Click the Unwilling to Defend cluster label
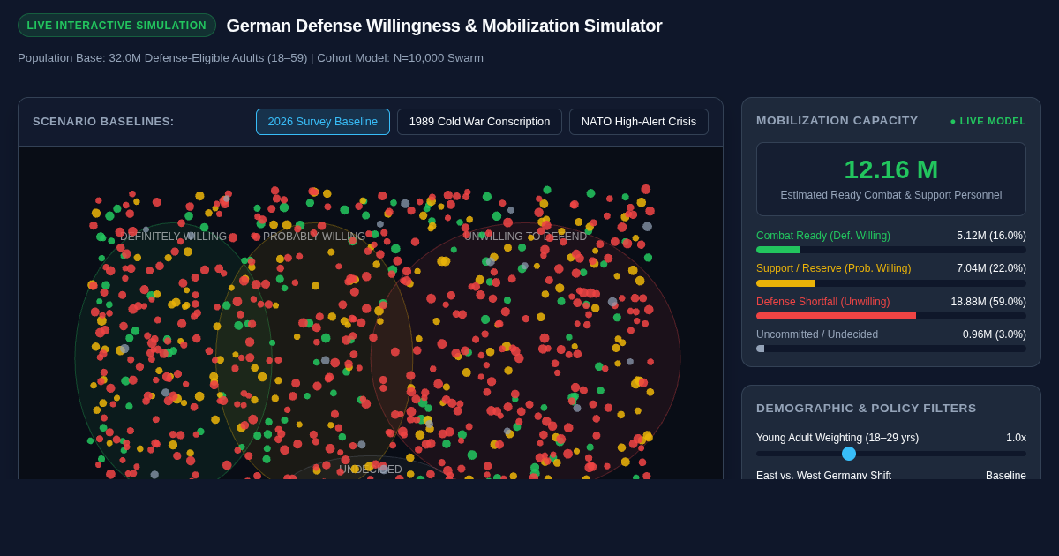The height and width of the screenshot is (556, 1059). click(x=525, y=237)
